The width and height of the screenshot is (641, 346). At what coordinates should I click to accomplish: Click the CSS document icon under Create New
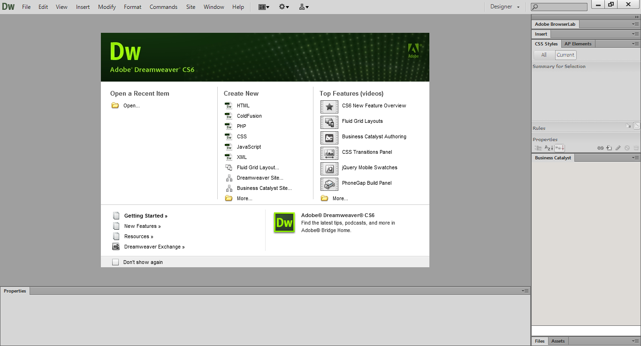(229, 136)
